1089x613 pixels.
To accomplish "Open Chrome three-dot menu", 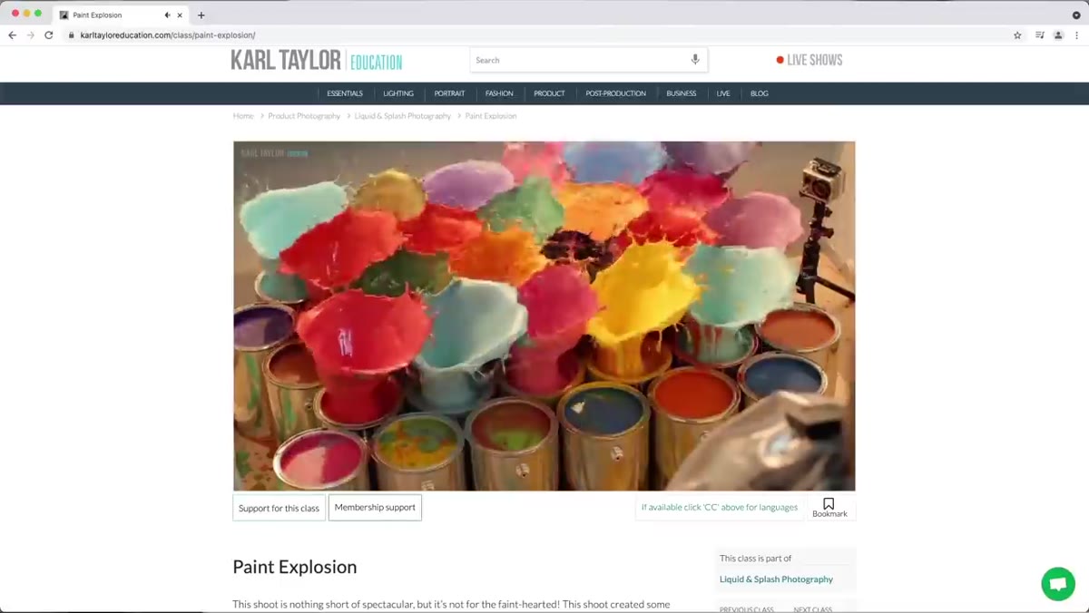I will pyautogui.click(x=1077, y=35).
